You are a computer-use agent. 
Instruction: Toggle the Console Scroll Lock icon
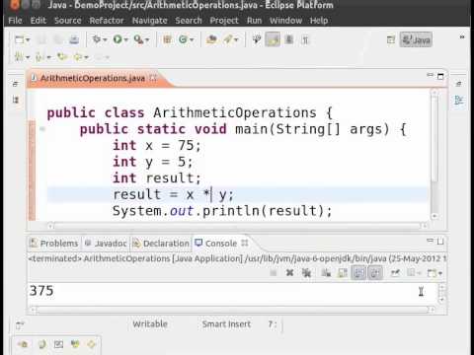coord(343,273)
